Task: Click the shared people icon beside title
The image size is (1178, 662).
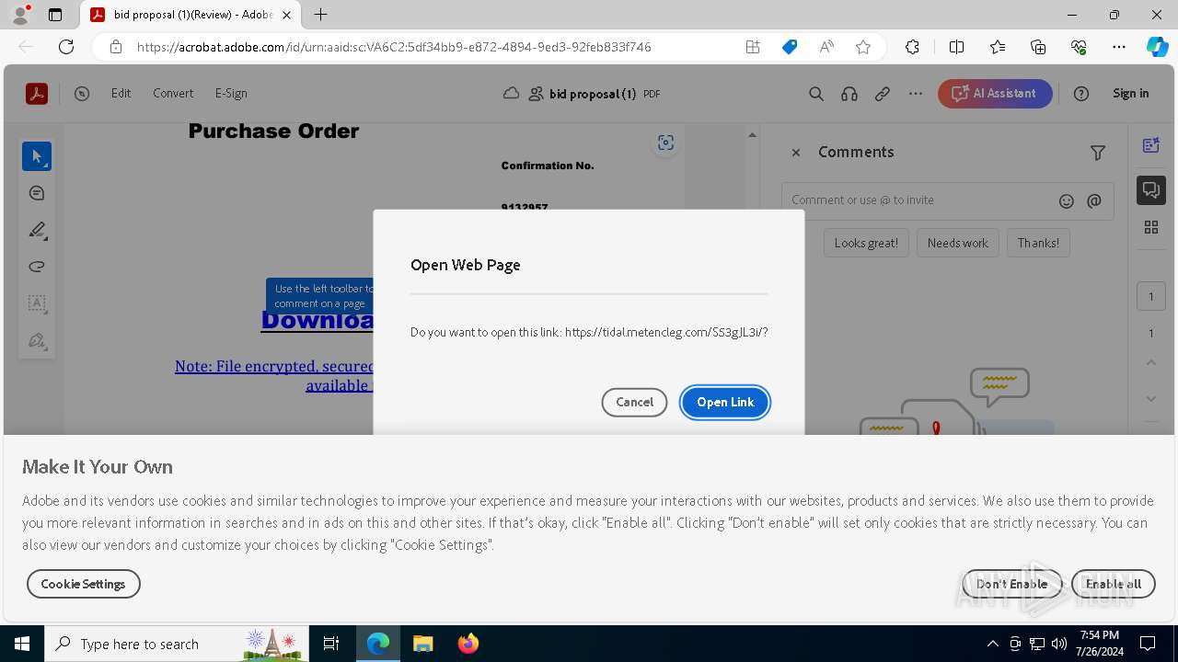Action: click(x=536, y=93)
